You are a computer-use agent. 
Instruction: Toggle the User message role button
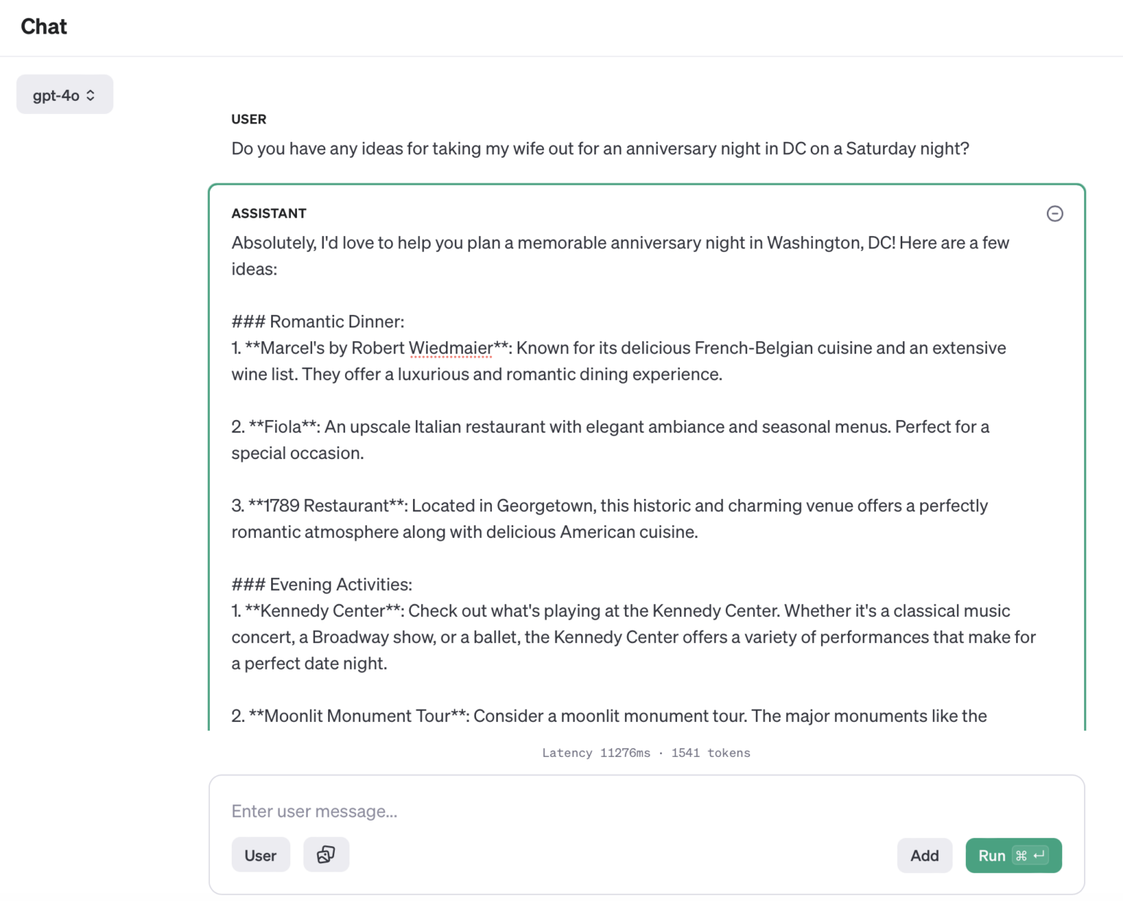260,855
